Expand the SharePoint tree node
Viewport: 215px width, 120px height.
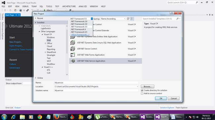pyautogui.click(x=45, y=52)
